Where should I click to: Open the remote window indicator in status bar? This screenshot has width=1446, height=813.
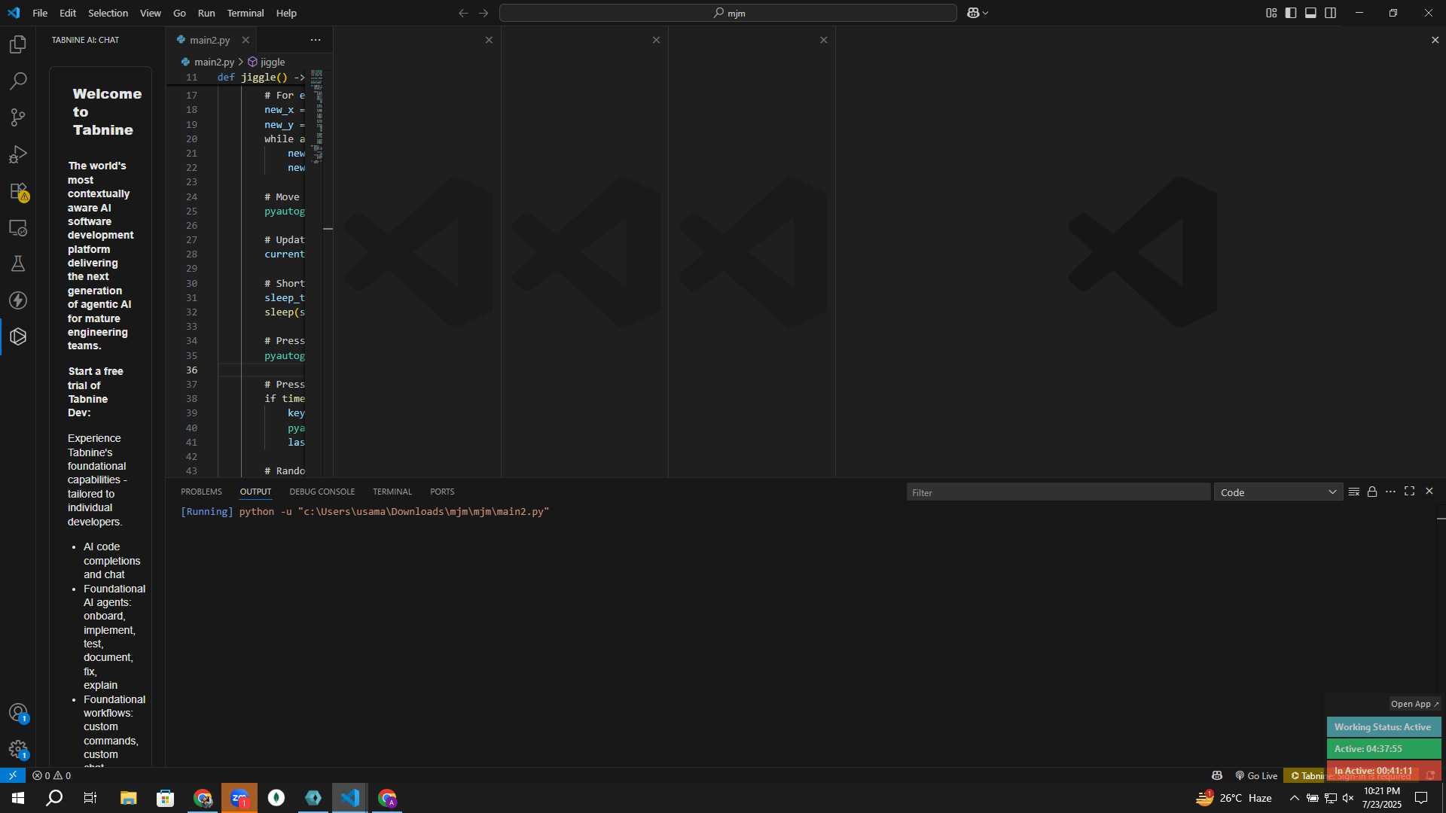pos(13,775)
